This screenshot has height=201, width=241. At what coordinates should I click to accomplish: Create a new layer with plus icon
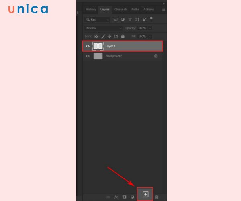[145, 195]
